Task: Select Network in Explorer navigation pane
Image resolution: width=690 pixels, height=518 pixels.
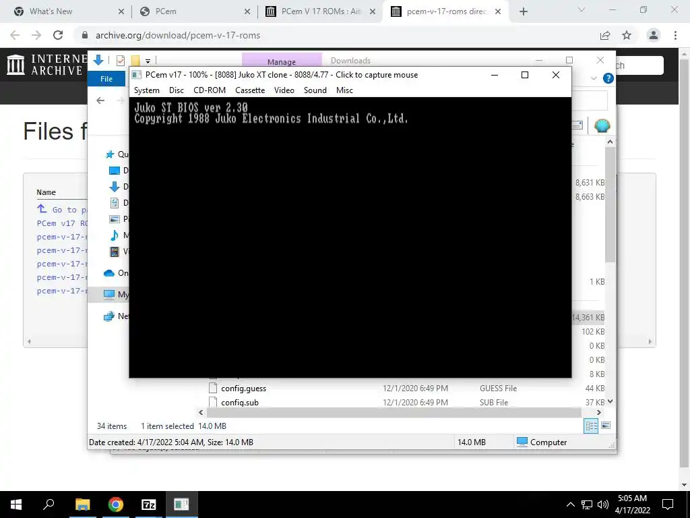Action: pos(116,316)
